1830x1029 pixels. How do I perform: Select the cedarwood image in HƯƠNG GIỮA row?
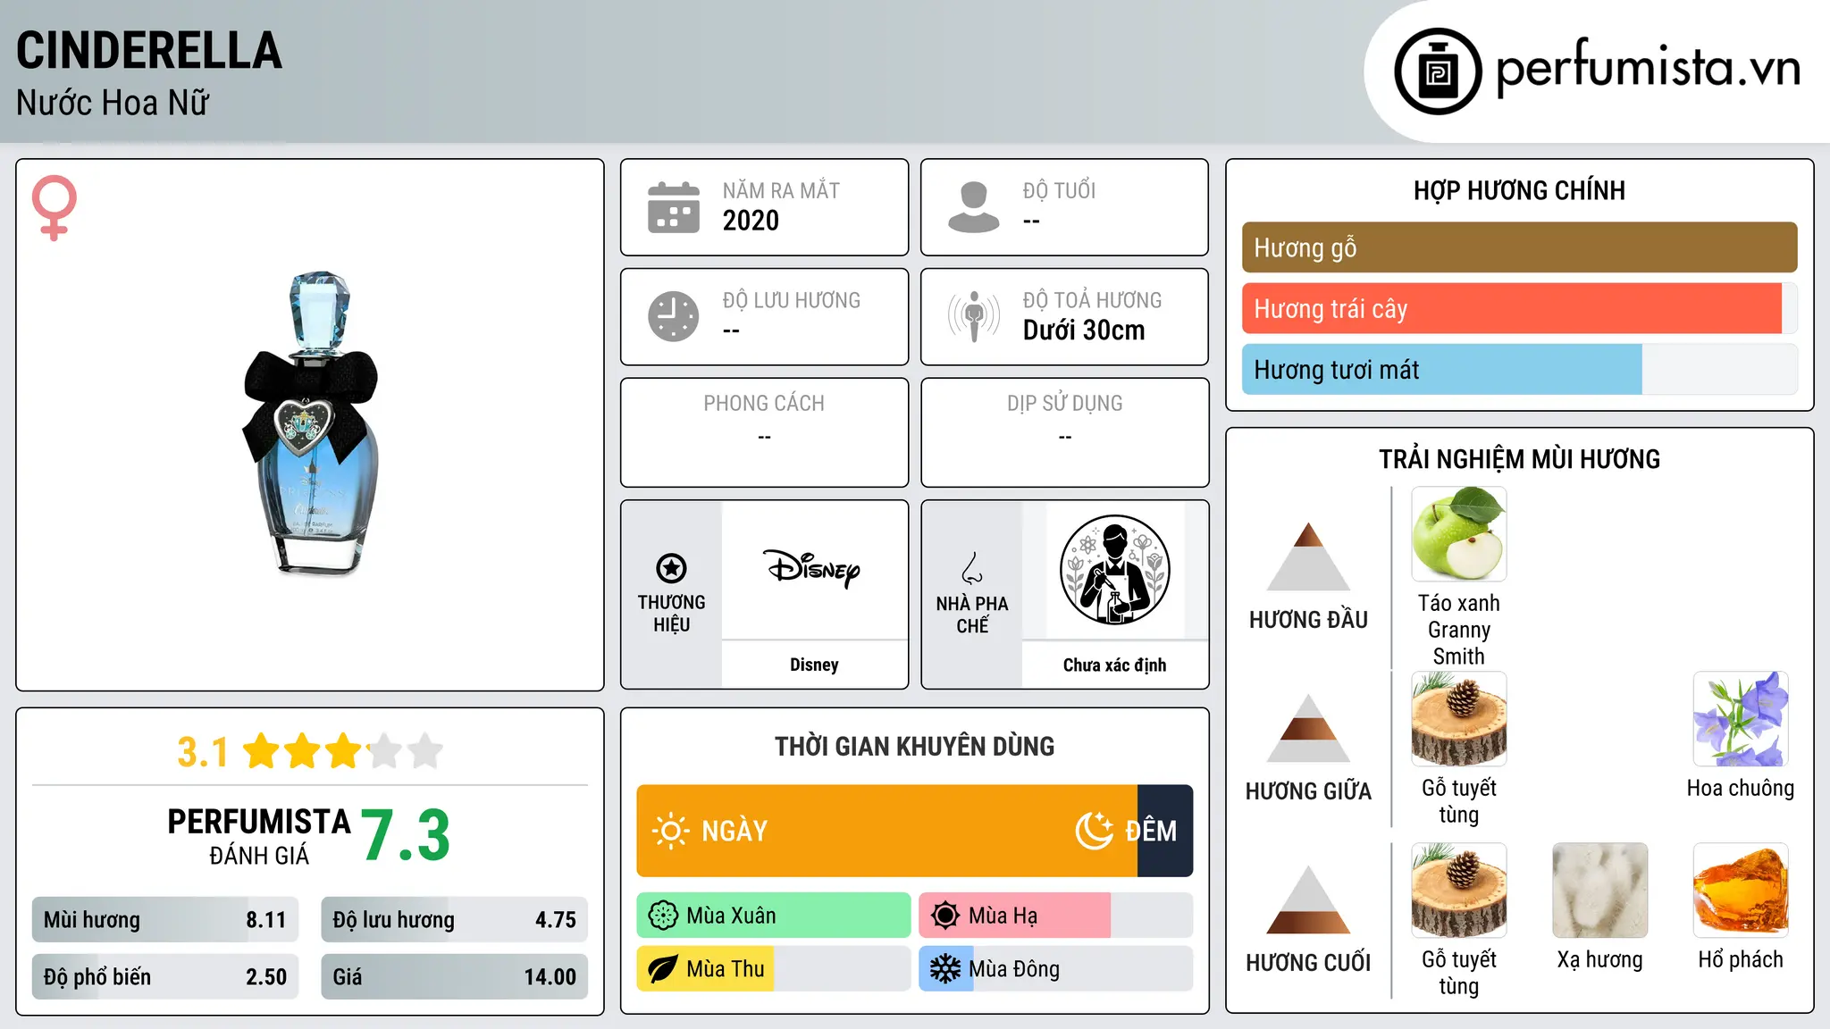coord(1459,719)
